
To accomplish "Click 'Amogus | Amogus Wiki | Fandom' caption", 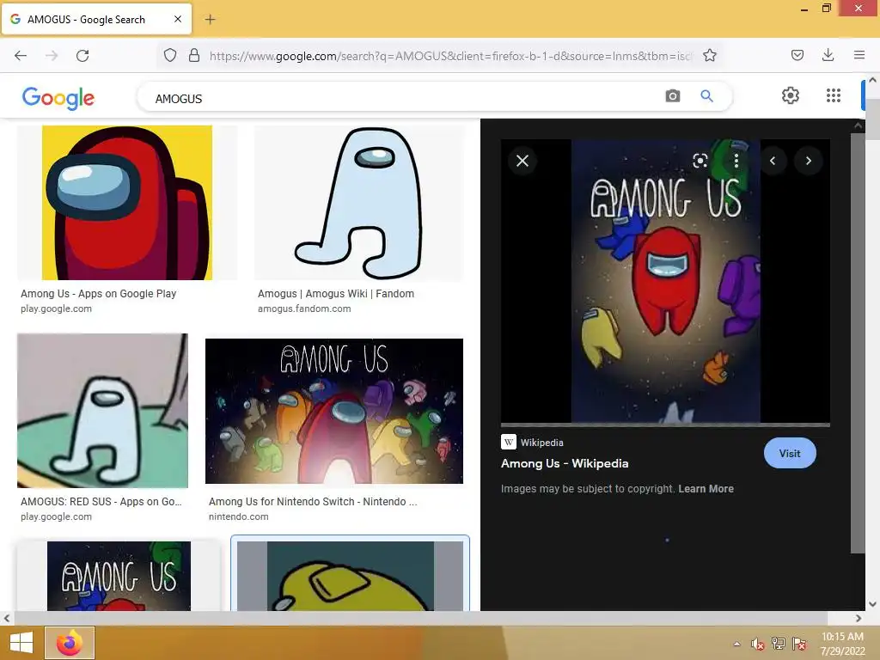I will [336, 294].
